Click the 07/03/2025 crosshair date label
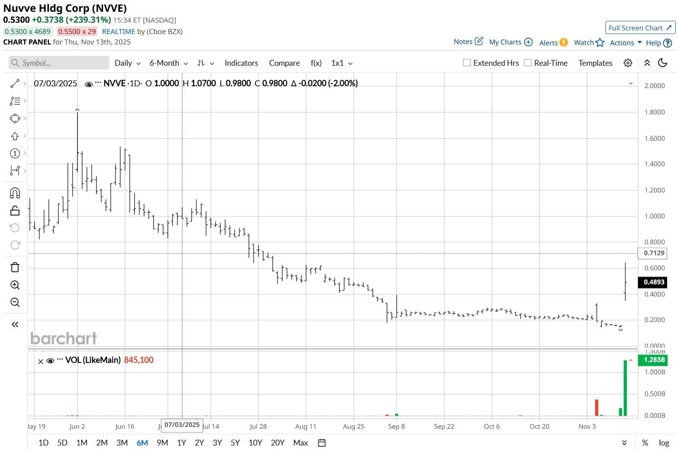The height and width of the screenshot is (451, 678). click(182, 425)
